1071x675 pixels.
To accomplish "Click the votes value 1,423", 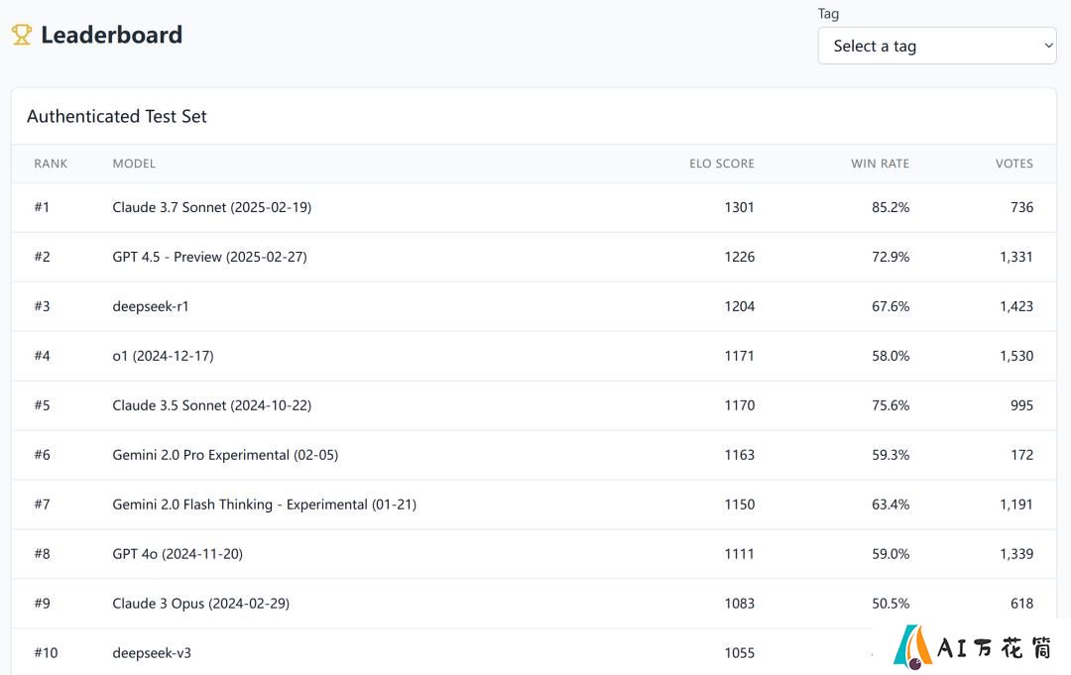I will coord(1016,306).
